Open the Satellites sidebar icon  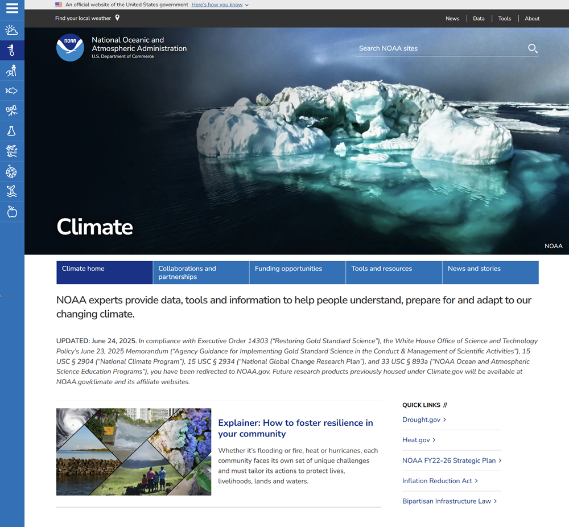click(12, 111)
